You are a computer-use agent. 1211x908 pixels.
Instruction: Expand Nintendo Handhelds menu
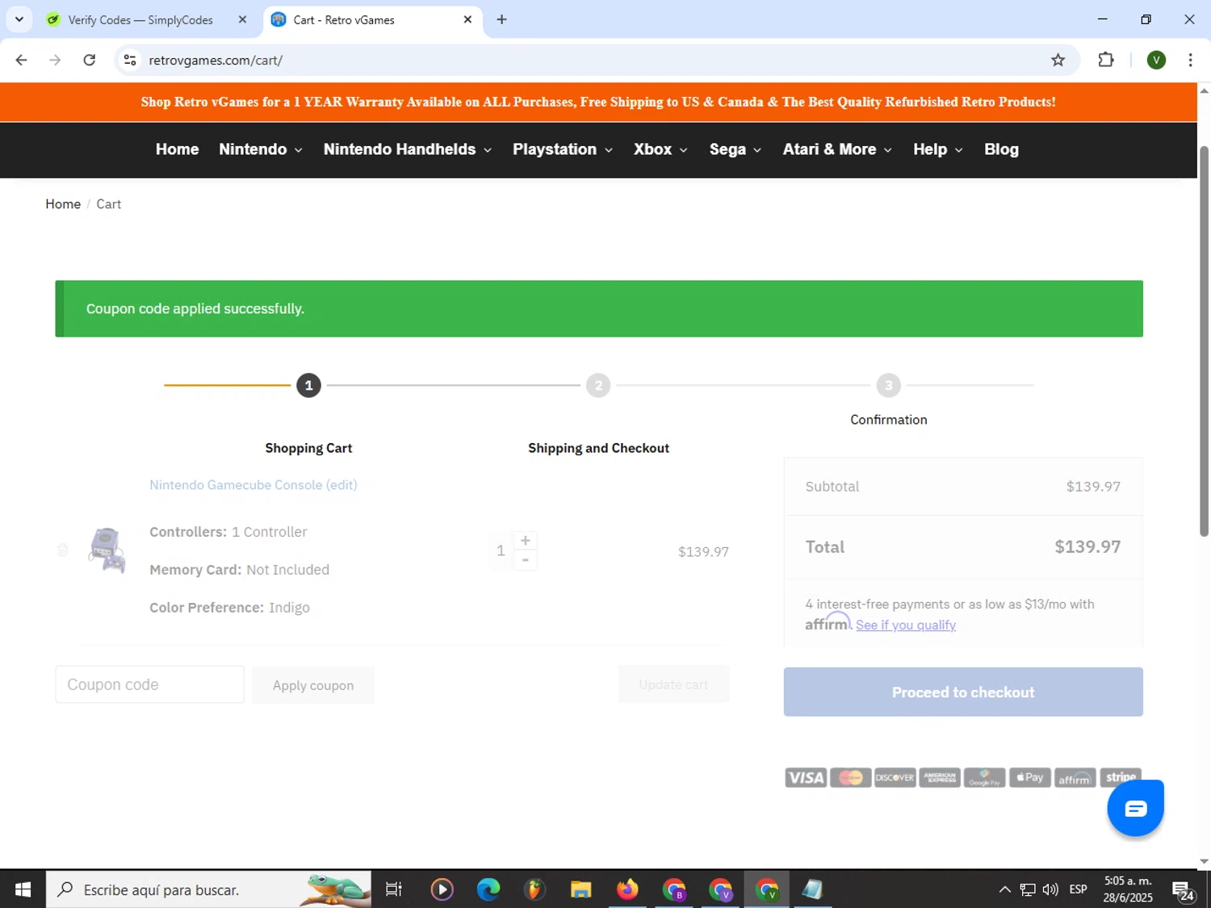pos(408,149)
